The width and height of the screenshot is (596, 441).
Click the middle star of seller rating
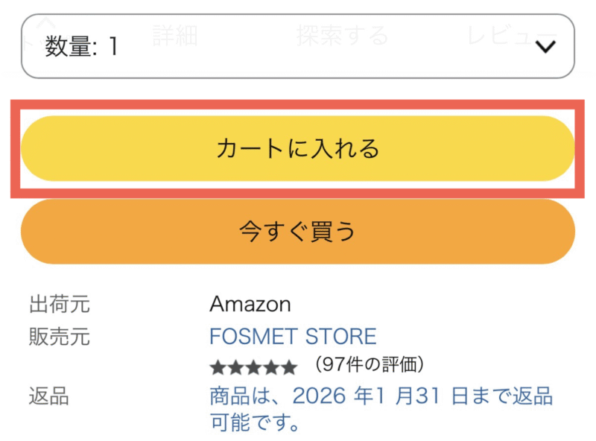(x=253, y=367)
